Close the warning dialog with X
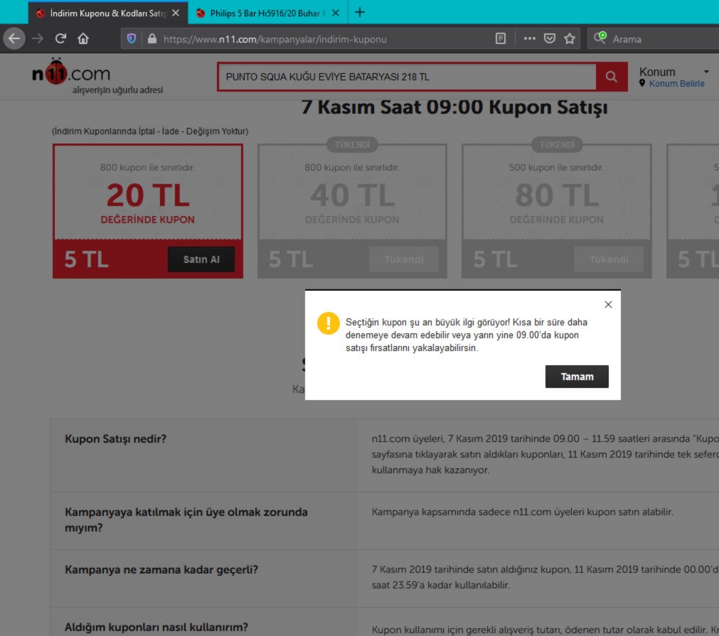This screenshot has height=636, width=719. pos(608,305)
